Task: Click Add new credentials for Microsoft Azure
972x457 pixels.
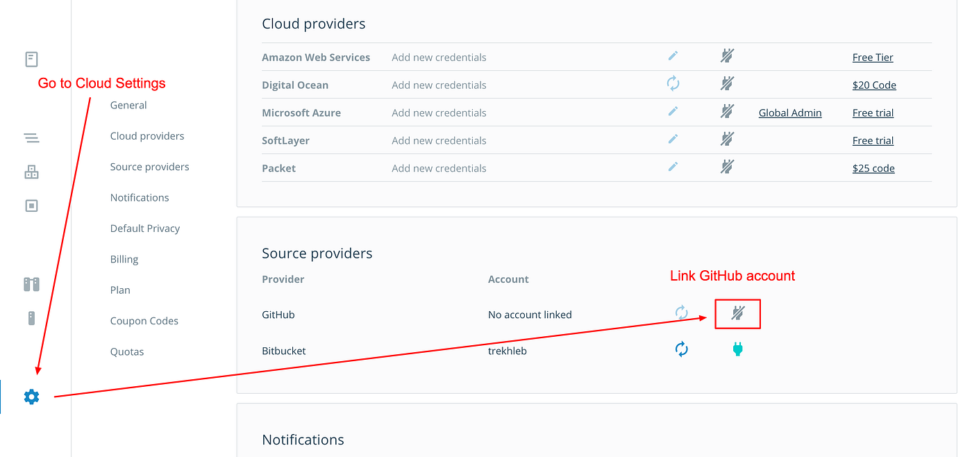Action: pos(439,113)
